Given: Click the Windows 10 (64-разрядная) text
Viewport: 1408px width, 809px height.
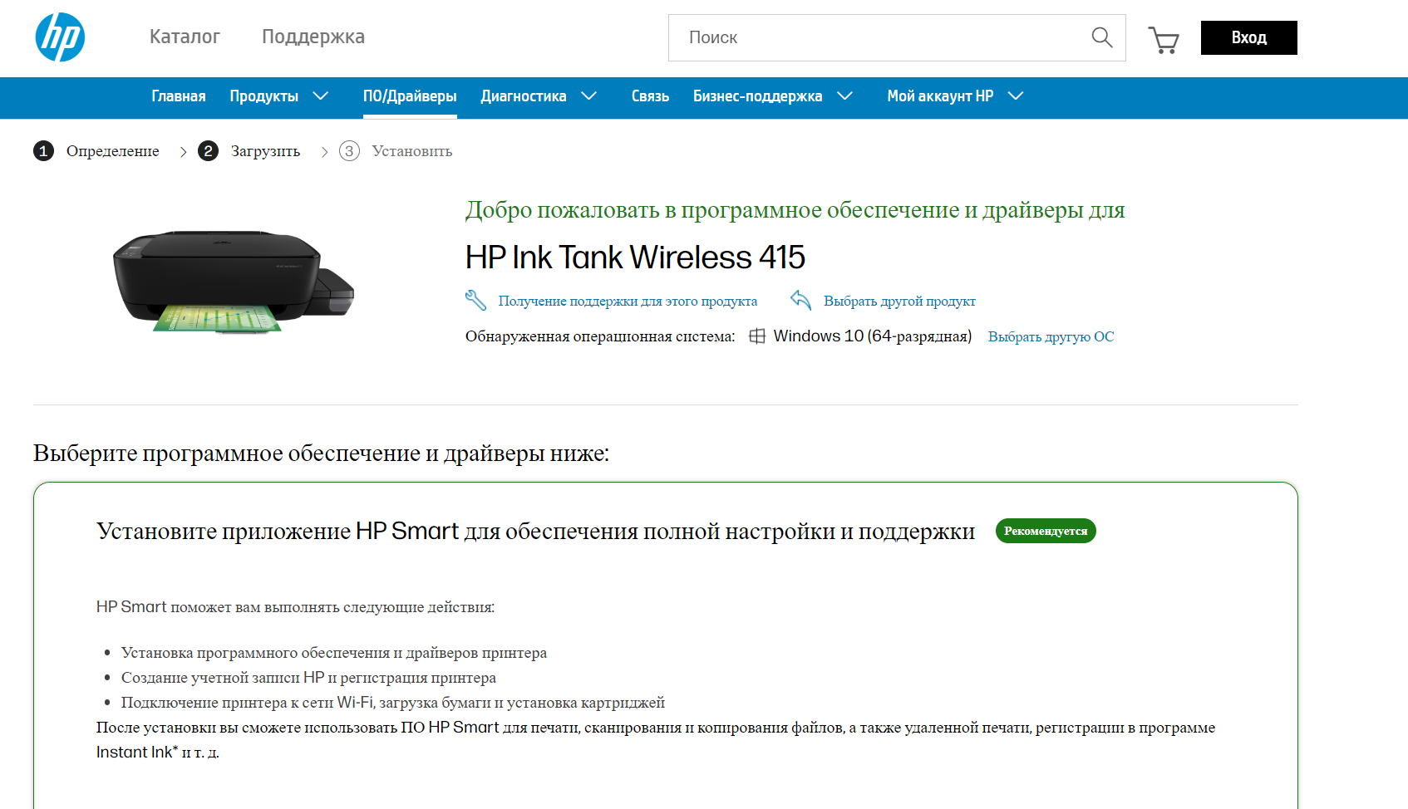Looking at the screenshot, I should (872, 336).
